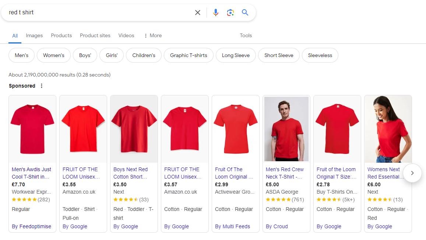The height and width of the screenshot is (240, 426).
Task: Filter results by Women's chip
Action: click(54, 55)
